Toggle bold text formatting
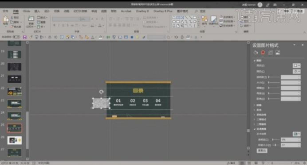 point(54,25)
